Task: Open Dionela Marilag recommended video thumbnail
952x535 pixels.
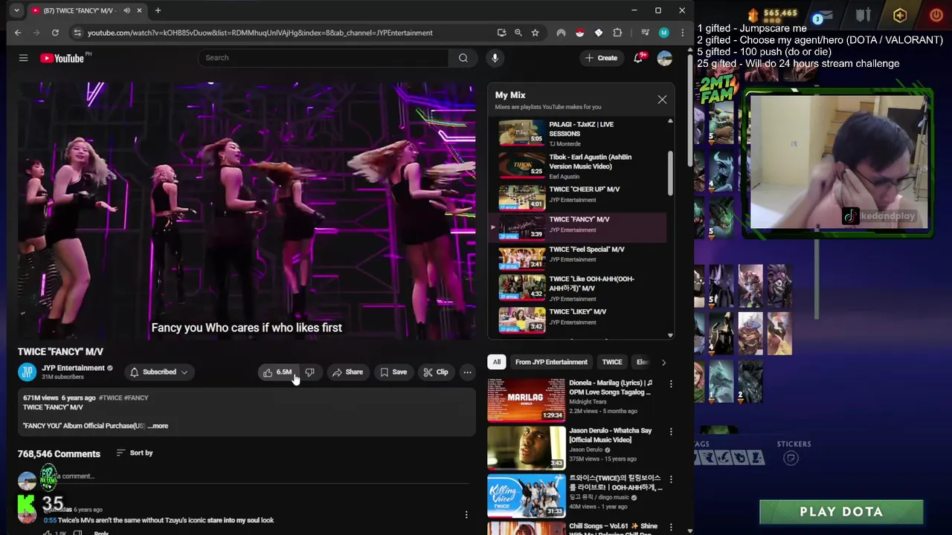Action: 526,400
